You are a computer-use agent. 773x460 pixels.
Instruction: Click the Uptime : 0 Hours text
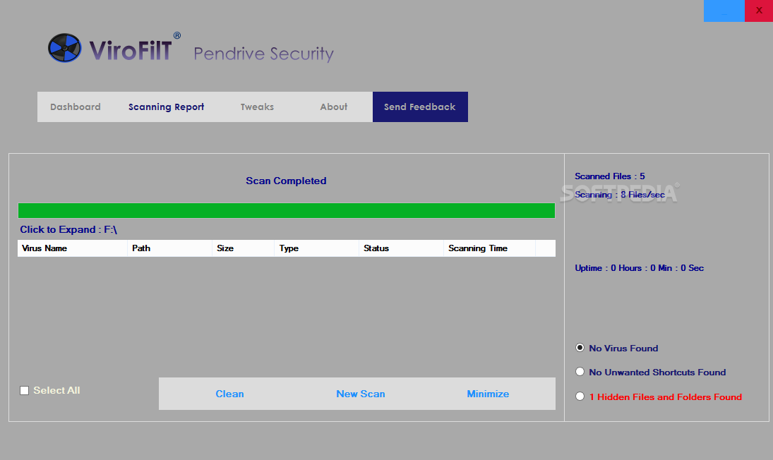(640, 268)
